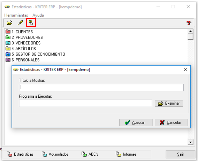Screen dimensions: 198x163
Task: Open the Herramientas menu
Action: point(16,15)
